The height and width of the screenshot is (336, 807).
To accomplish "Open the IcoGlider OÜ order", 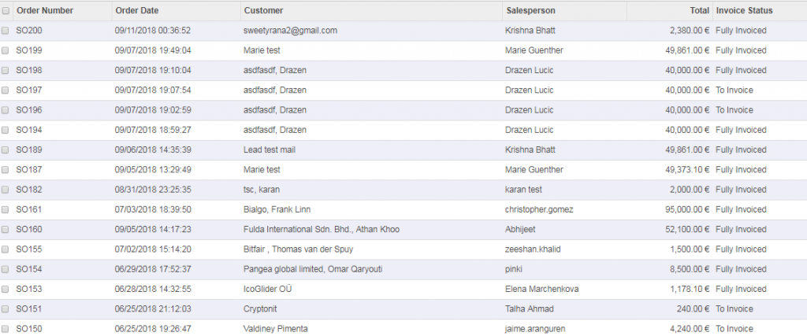I will coord(271,289).
